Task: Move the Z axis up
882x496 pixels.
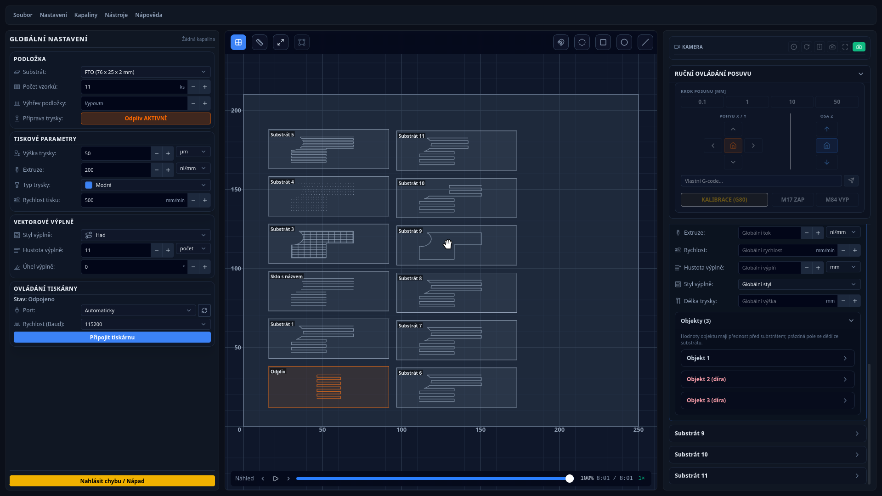Action: [x=827, y=129]
